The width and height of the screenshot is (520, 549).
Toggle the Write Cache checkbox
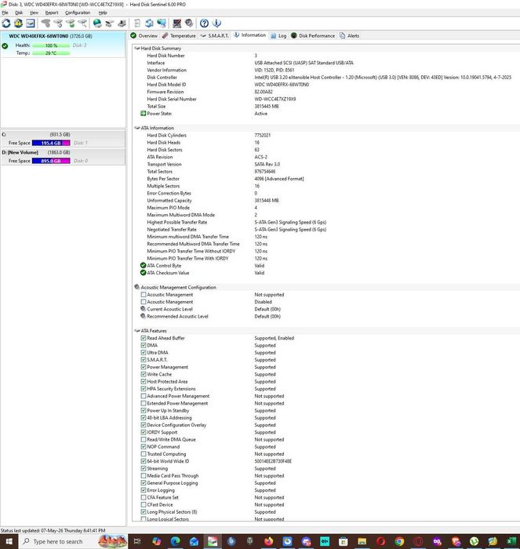click(x=144, y=374)
